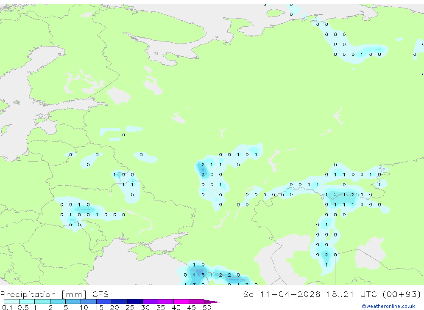
Task: Click the '20' legend scale label
Action: (114, 307)
